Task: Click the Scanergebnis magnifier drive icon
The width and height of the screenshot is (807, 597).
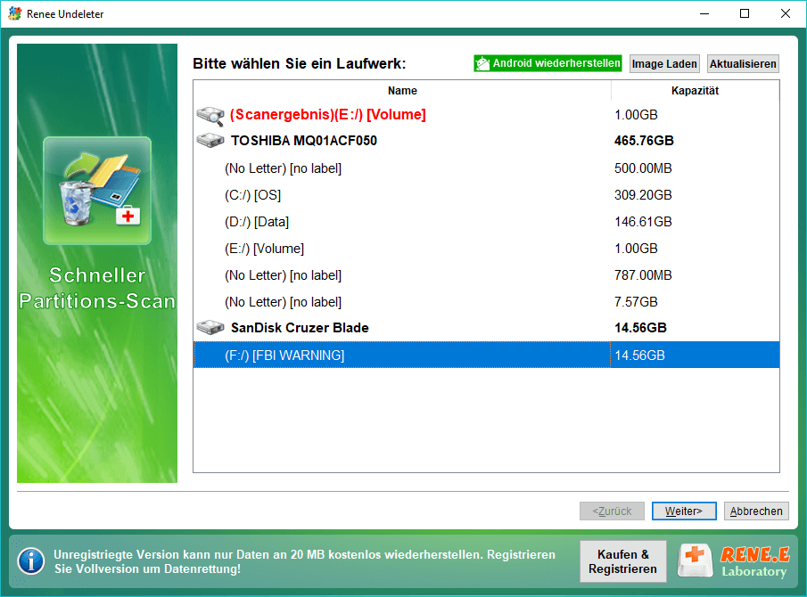Action: [x=210, y=115]
